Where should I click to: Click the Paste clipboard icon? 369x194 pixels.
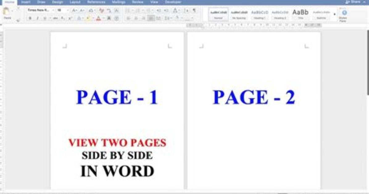6,11
